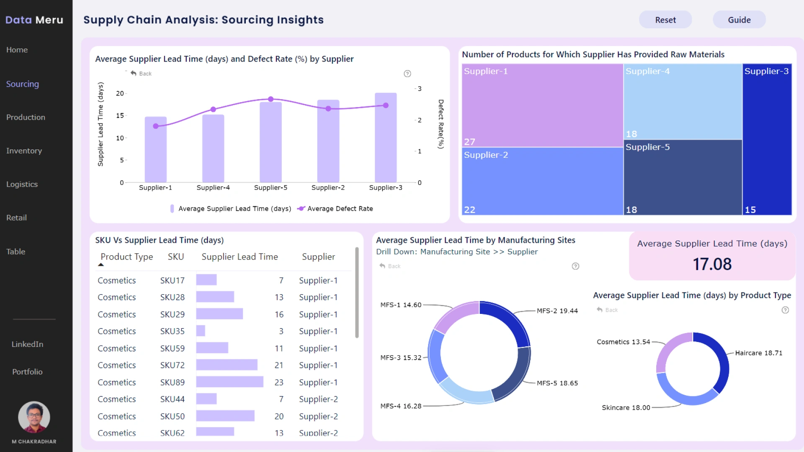Click the MFS-2 19.44 label
Image resolution: width=804 pixels, height=452 pixels.
tap(557, 311)
